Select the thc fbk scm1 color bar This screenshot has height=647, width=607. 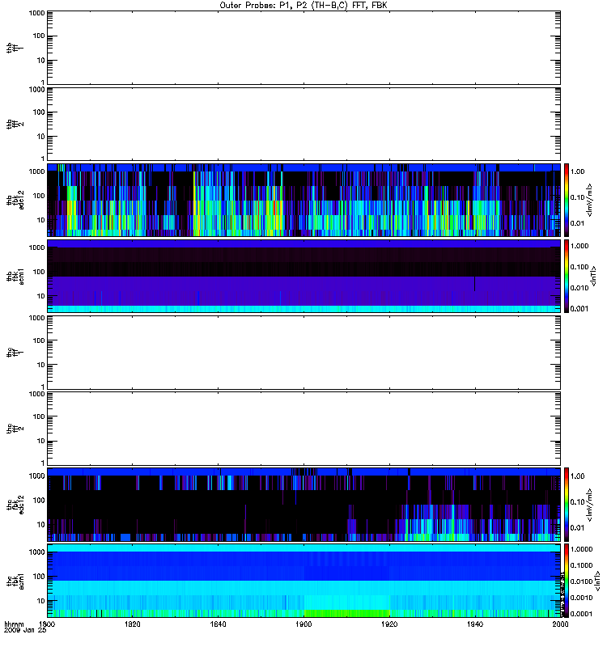(x=567, y=581)
